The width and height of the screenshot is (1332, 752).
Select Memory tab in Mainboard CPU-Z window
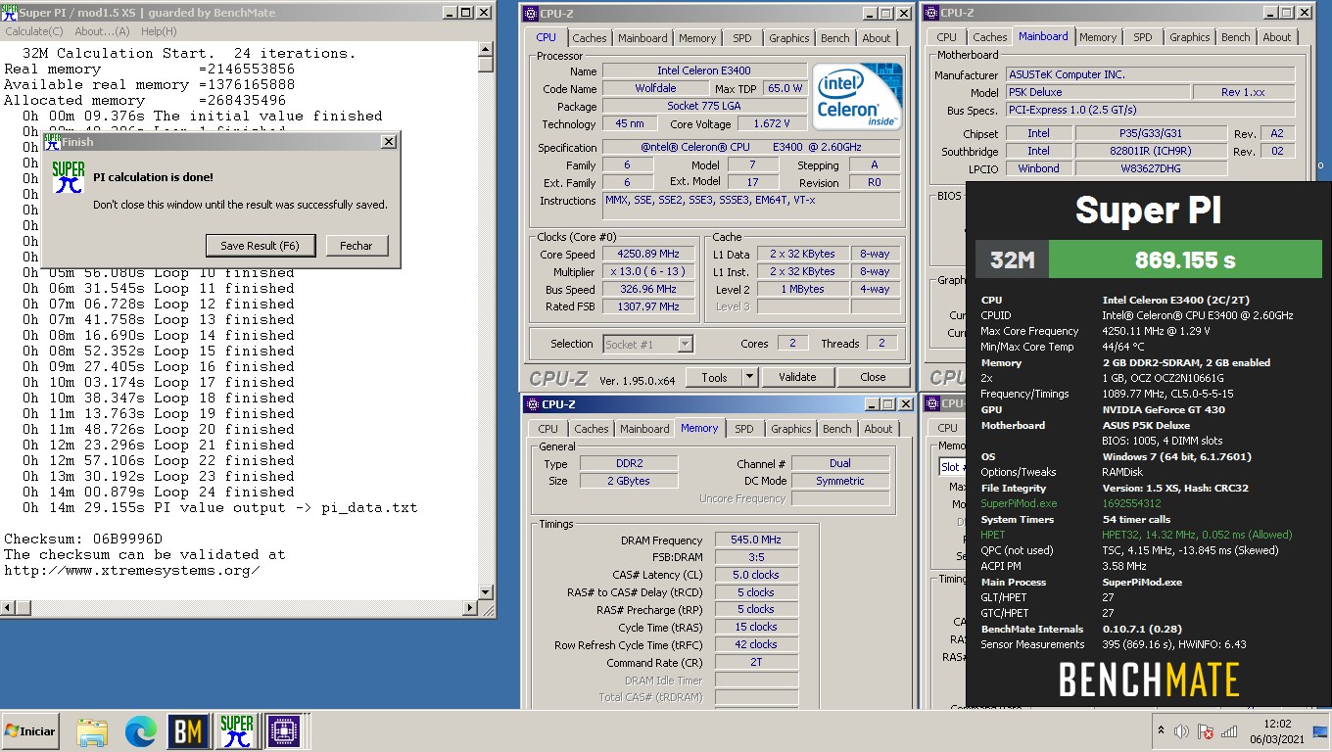coord(1098,37)
